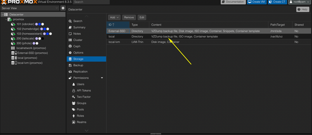Click Create VM button
Viewport: 312px width, 135px height.
click(257, 2)
